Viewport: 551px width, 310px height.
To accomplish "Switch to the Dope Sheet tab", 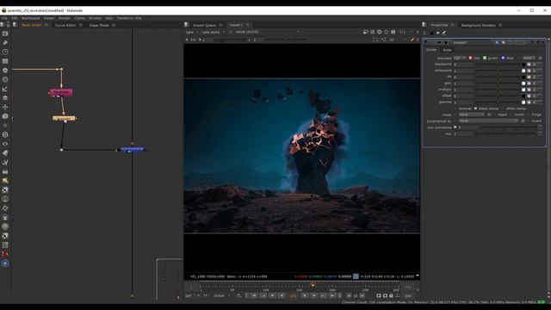I will (99, 25).
